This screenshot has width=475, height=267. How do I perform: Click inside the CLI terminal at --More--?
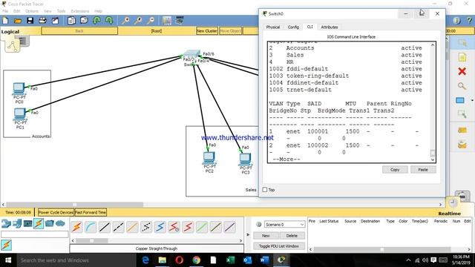[x=286, y=159]
